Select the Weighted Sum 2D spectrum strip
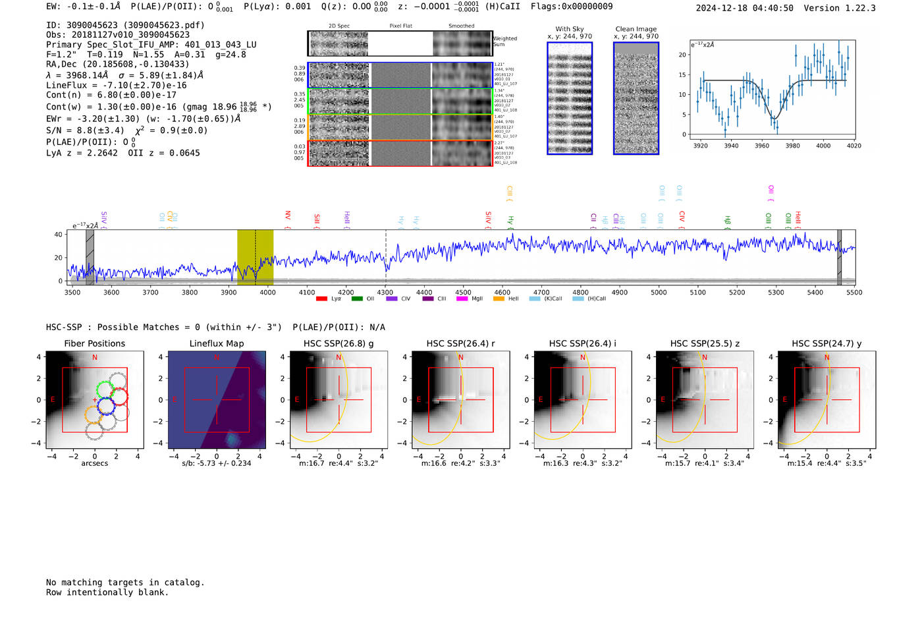Viewport: 922px width, 628px height. pyautogui.click(x=400, y=43)
